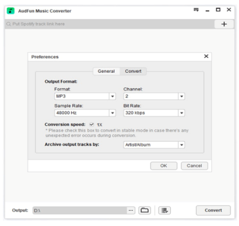Screen dimensions: 239x226
Task: Select the Convert tab in Preferences
Action: coord(133,71)
